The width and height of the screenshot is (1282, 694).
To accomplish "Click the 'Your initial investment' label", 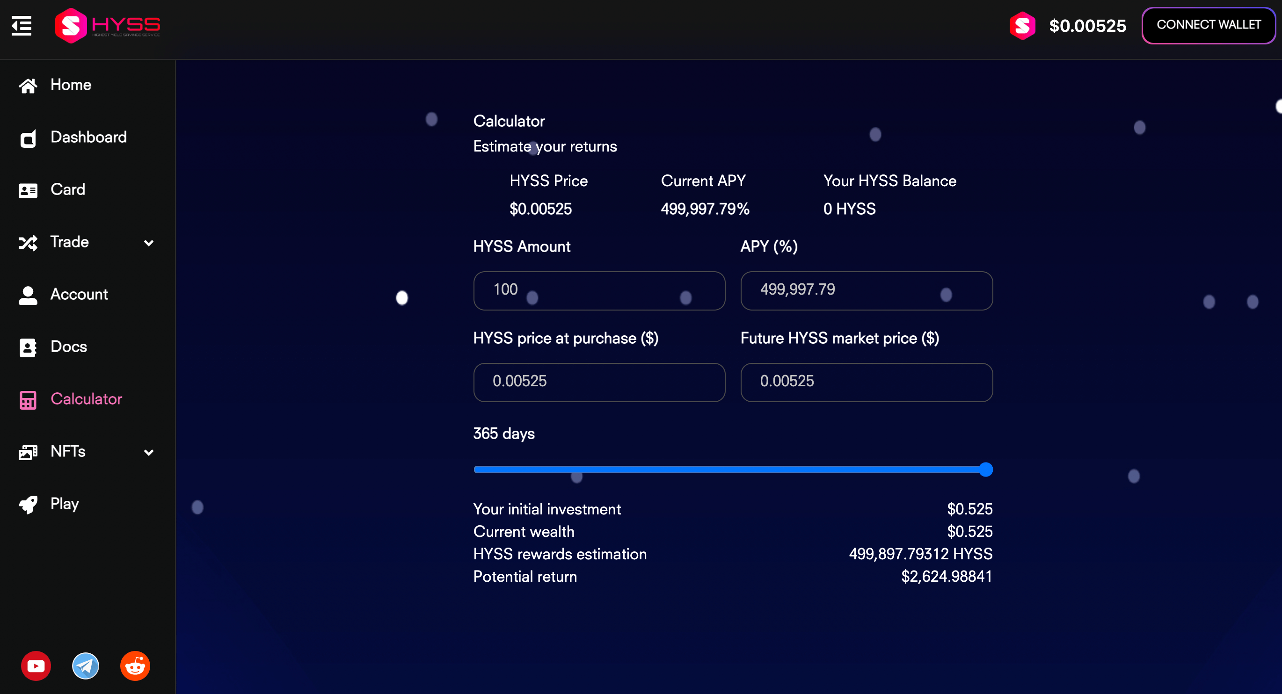I will coord(547,509).
